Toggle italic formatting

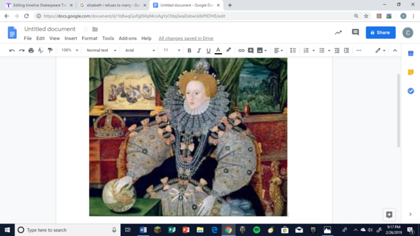point(199,50)
